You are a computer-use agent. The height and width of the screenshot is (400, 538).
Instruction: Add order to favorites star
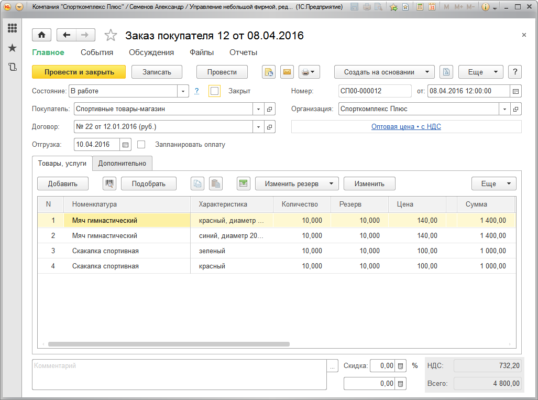click(111, 35)
